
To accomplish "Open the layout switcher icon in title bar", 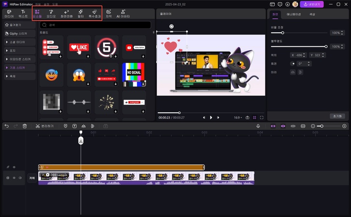I will tap(272, 4).
